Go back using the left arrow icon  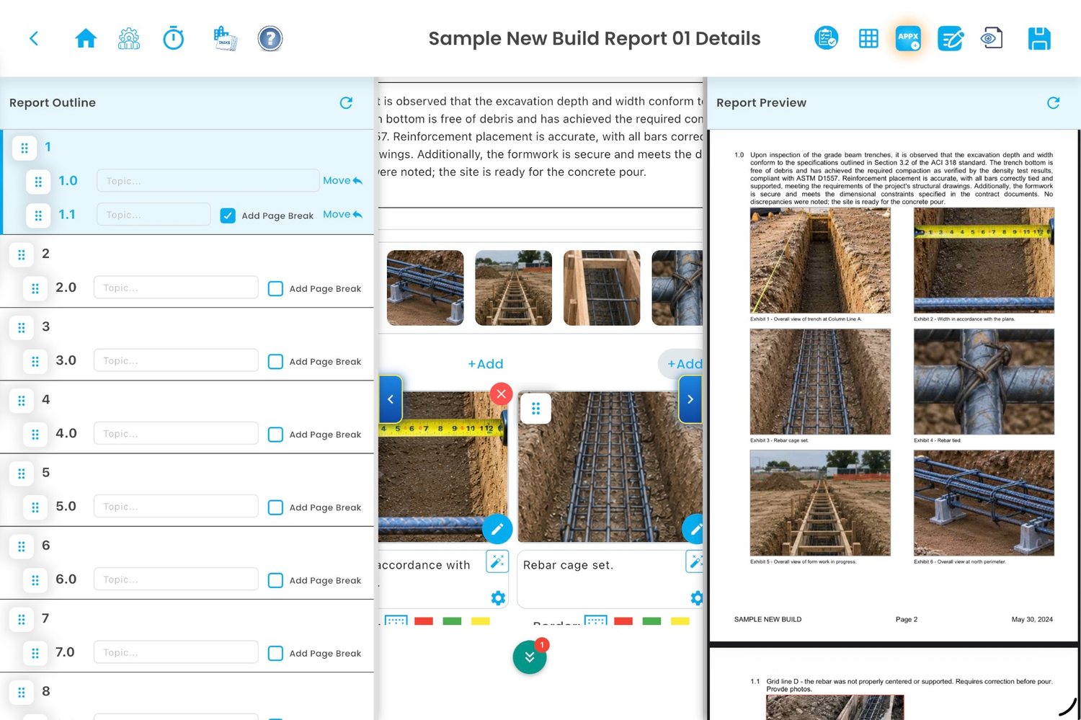(34, 38)
